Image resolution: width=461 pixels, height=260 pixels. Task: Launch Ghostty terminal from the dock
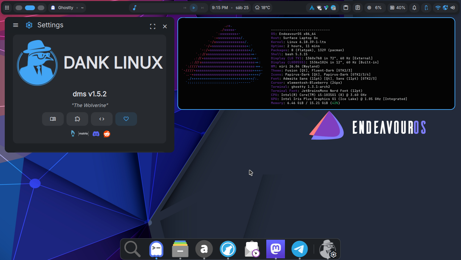coord(156,249)
